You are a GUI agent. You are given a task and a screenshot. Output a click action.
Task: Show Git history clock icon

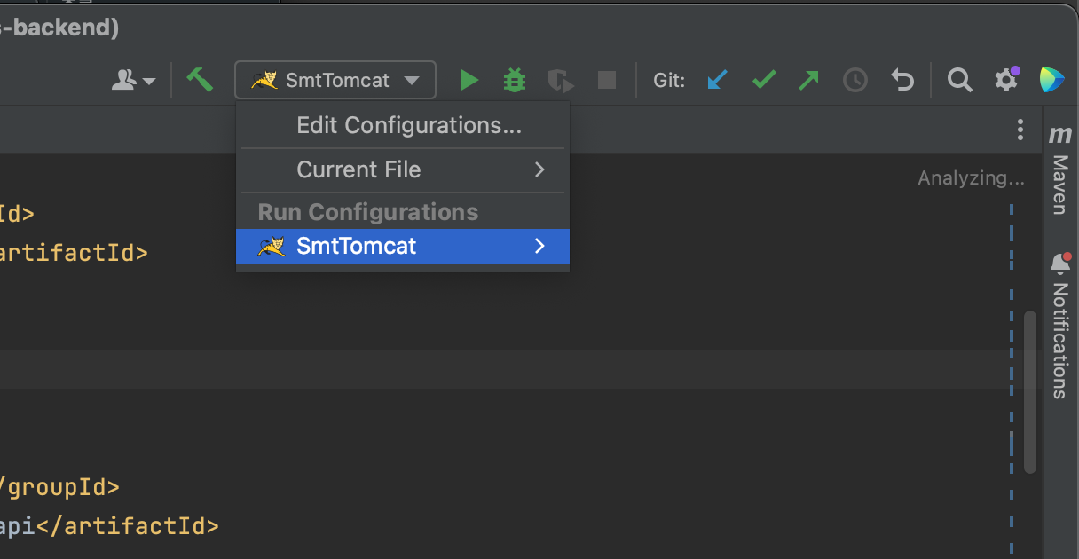(855, 81)
